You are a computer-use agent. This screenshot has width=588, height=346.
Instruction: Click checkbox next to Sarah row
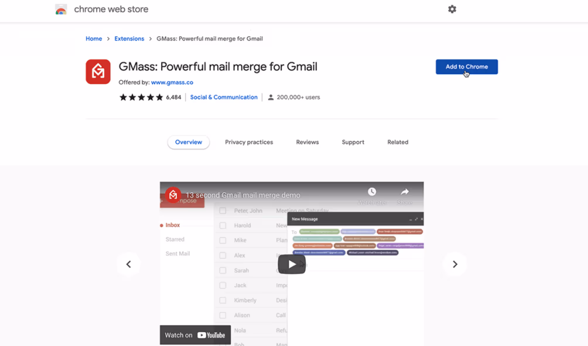tap(223, 270)
